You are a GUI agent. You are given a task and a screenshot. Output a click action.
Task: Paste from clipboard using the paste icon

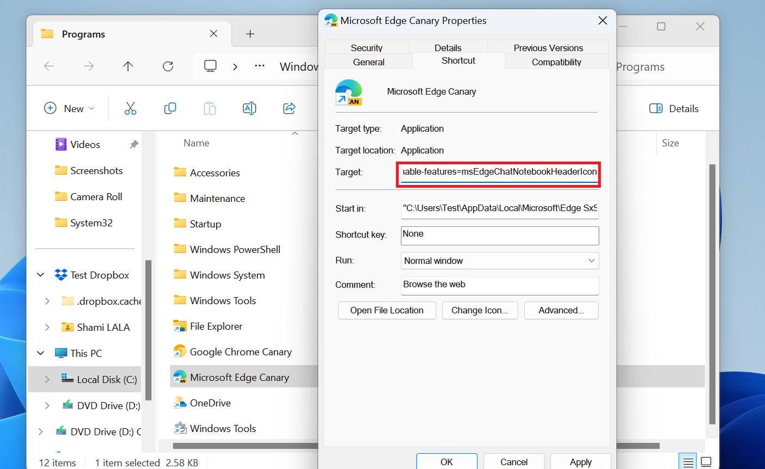click(x=210, y=108)
